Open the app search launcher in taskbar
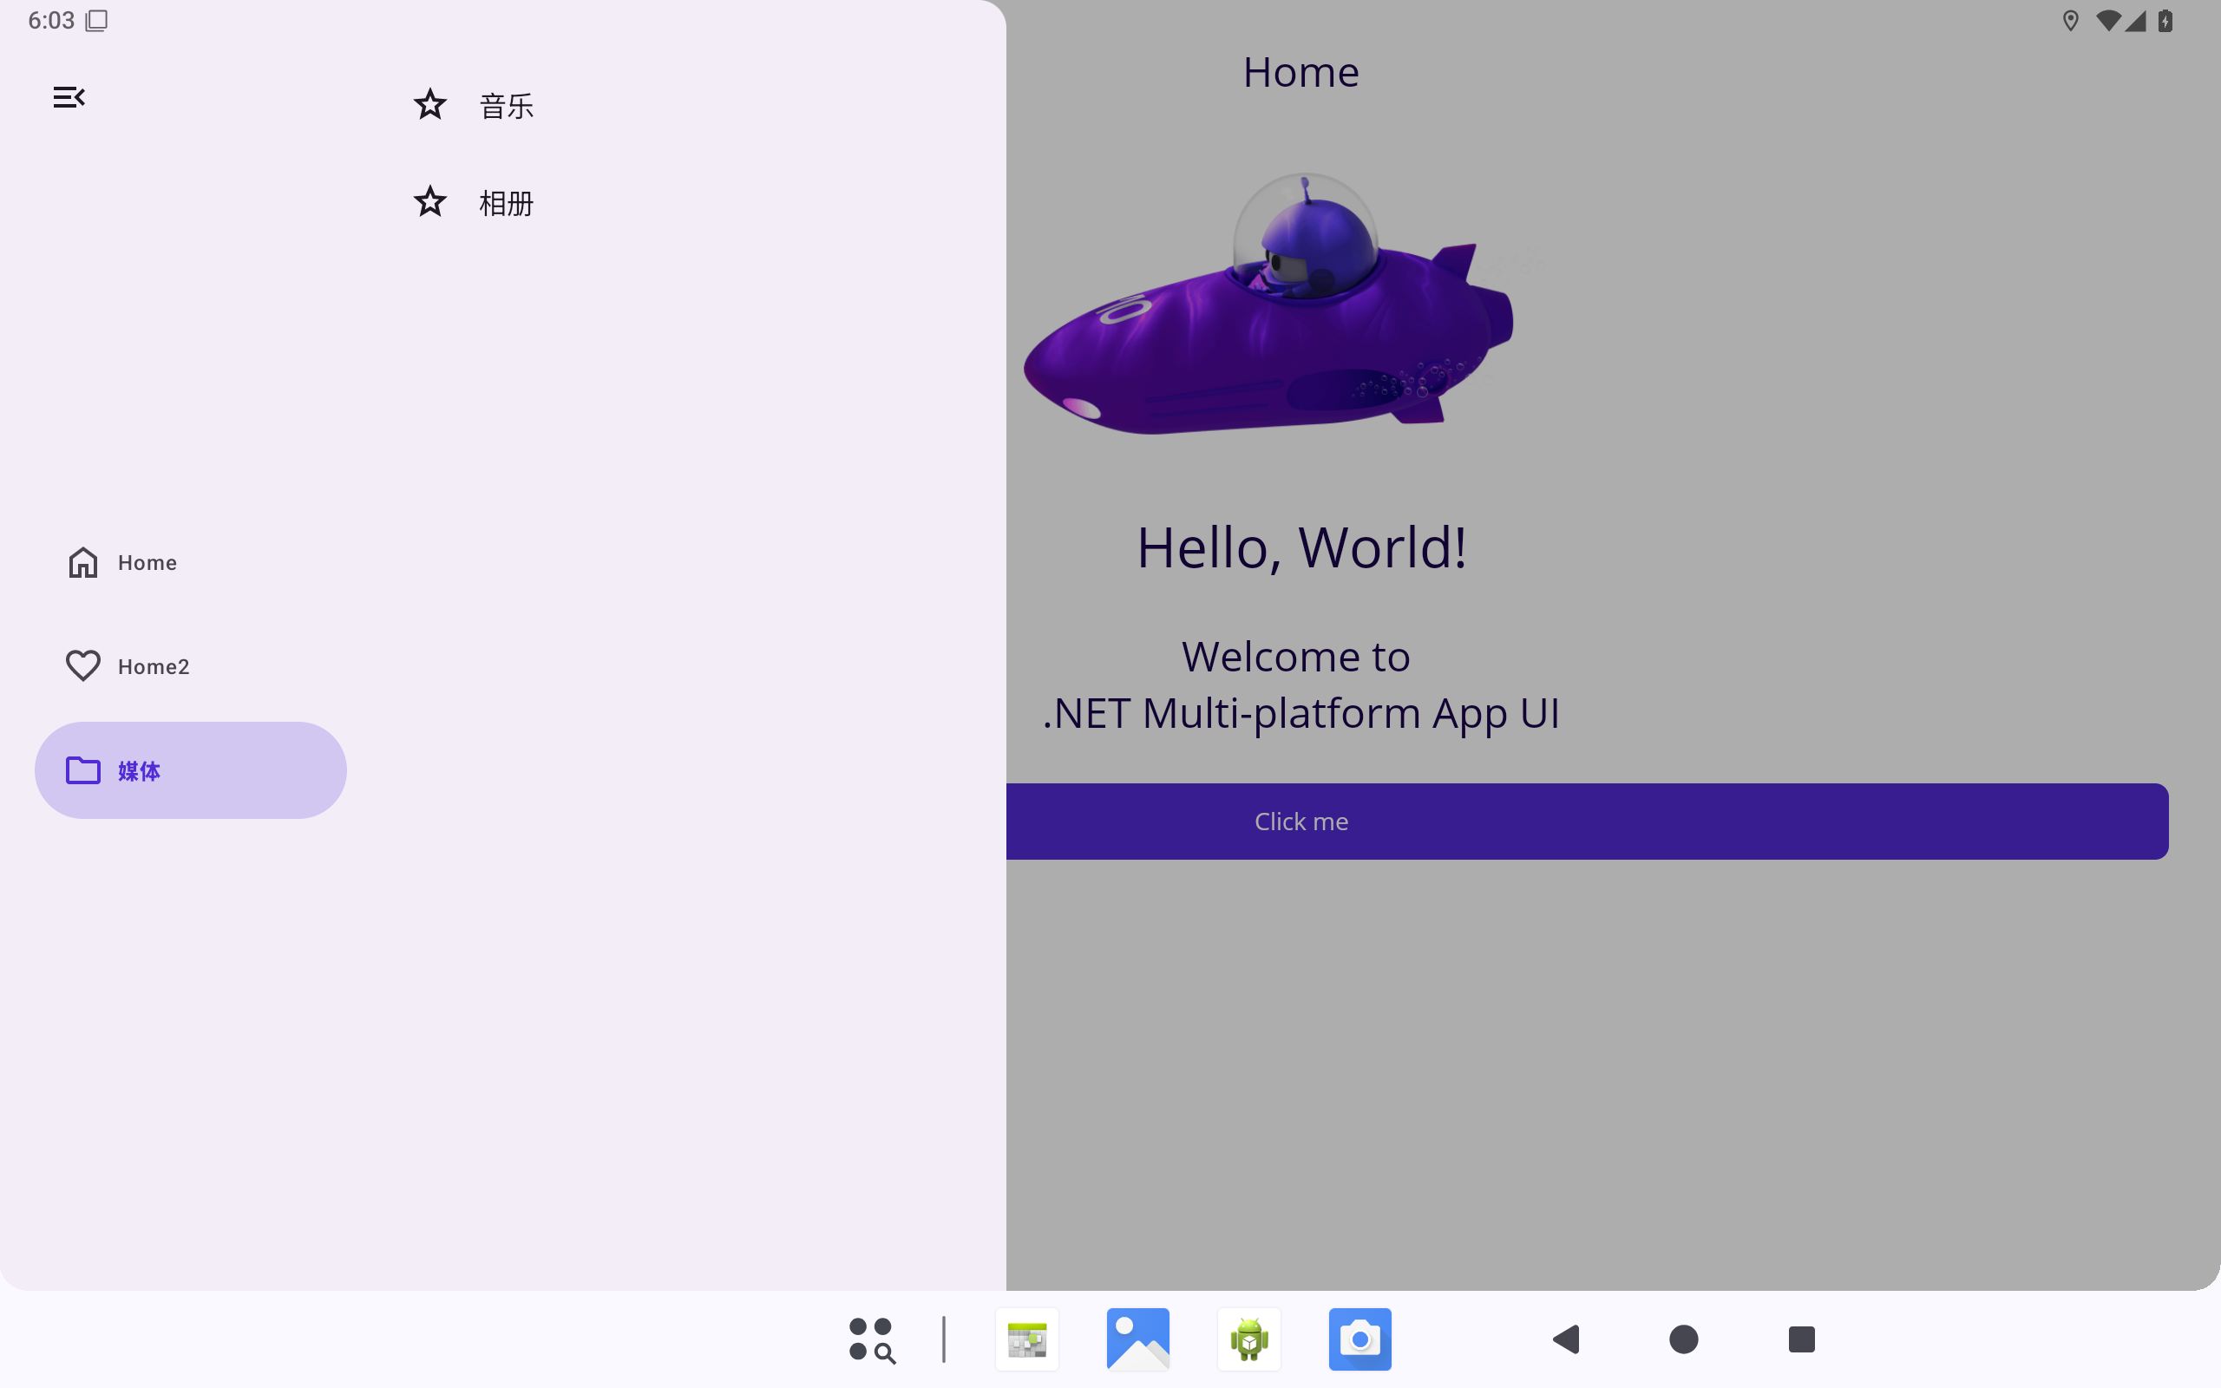 (x=872, y=1340)
